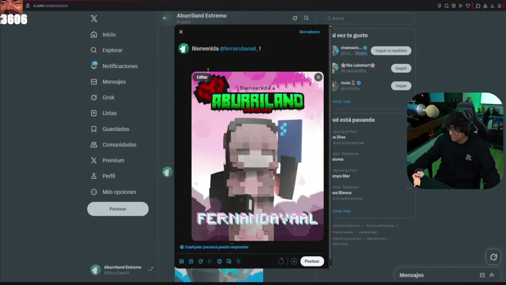Click Postear in the compose dialog
This screenshot has height=285, width=506.
(312, 261)
